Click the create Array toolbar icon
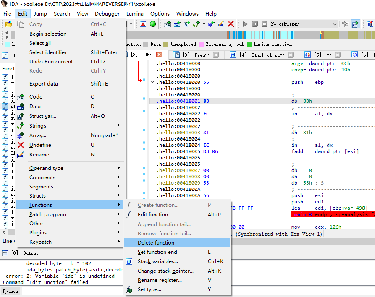Screen dimensions: 375x297 (x=211, y=24)
